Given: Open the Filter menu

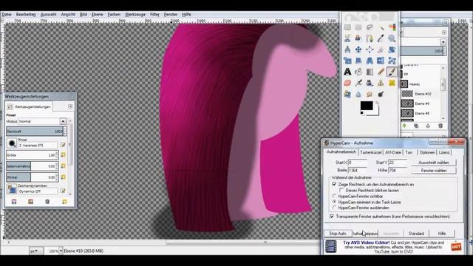Looking at the screenshot, I should click(154, 15).
